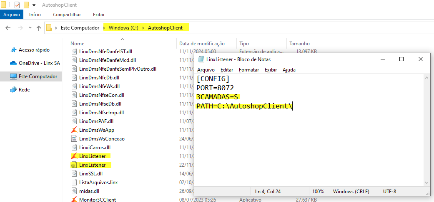Expand the chevron after Este Computador breadcrumb

104,28
